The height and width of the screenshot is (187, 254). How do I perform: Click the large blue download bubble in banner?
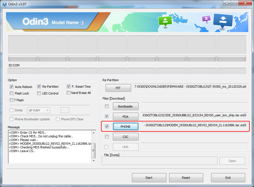223,21
